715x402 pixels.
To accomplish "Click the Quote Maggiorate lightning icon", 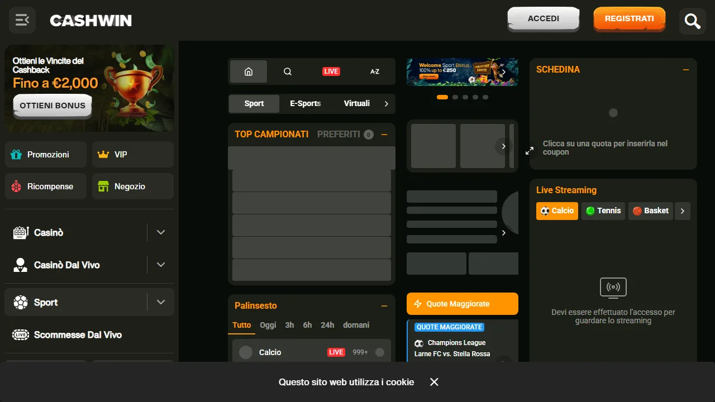I will pos(418,304).
